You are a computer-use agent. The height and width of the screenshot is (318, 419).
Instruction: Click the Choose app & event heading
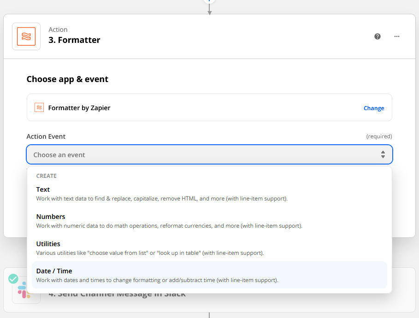point(67,79)
